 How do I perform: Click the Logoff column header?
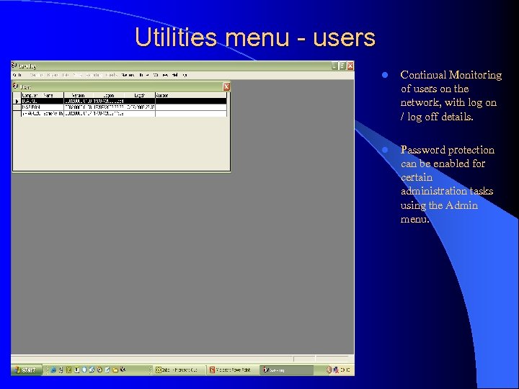[x=140, y=95]
